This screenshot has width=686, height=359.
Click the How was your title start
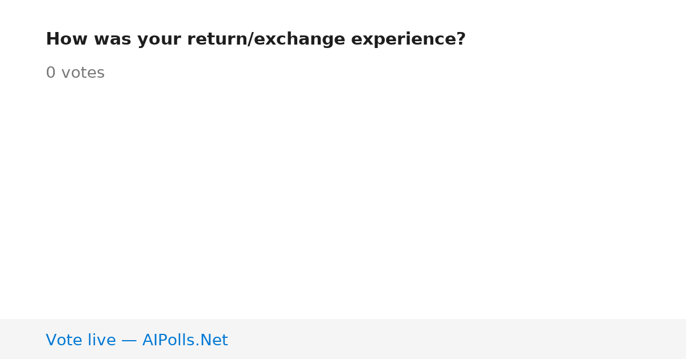[113, 39]
